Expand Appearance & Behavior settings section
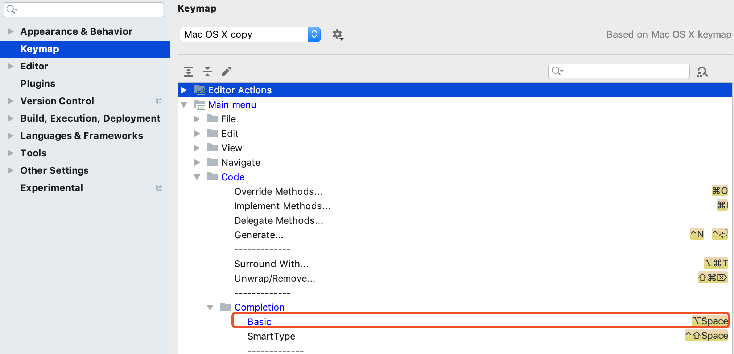This screenshot has height=354, width=734. pos(11,31)
